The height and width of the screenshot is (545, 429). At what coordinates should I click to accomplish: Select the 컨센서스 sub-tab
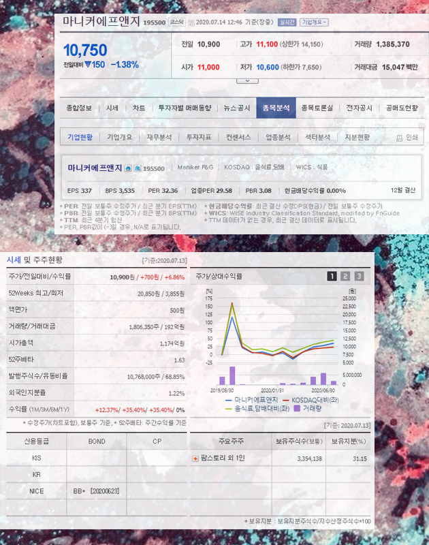point(238,138)
